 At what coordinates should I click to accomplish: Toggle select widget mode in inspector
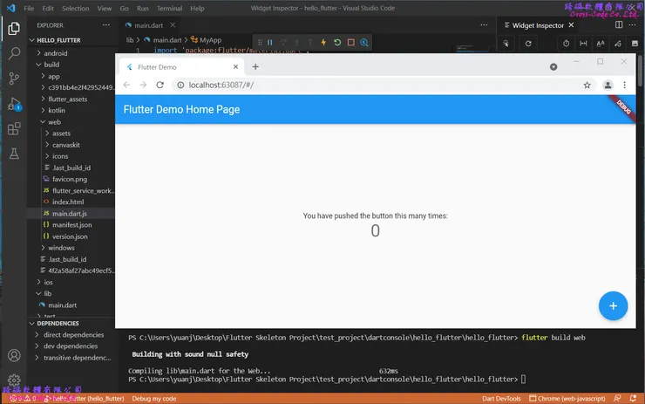coord(506,44)
